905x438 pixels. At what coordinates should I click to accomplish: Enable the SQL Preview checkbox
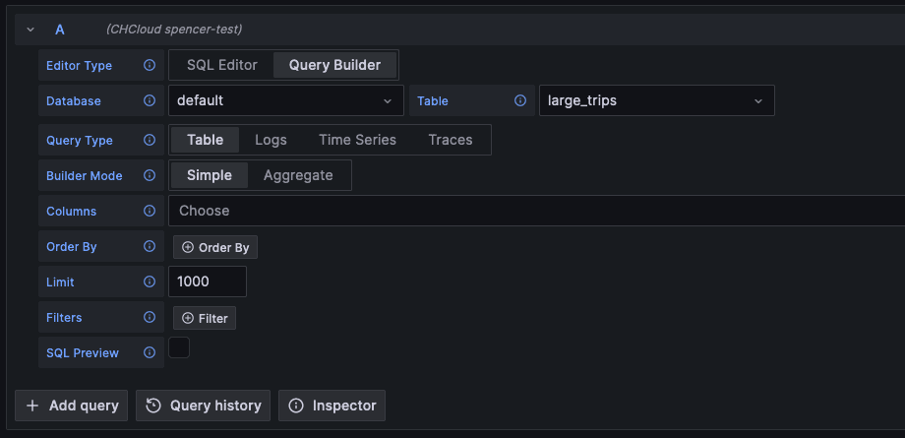click(179, 347)
